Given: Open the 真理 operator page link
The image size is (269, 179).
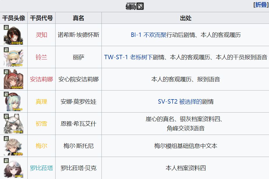Looking at the screenshot, I should coord(41,102).
